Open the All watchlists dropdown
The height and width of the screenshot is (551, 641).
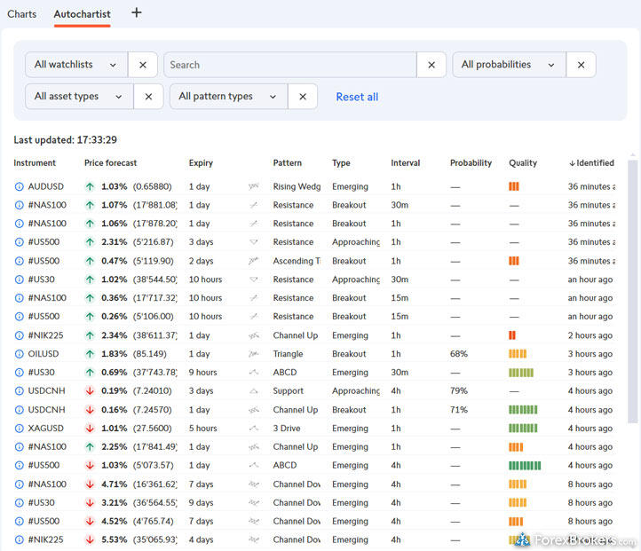click(x=76, y=65)
